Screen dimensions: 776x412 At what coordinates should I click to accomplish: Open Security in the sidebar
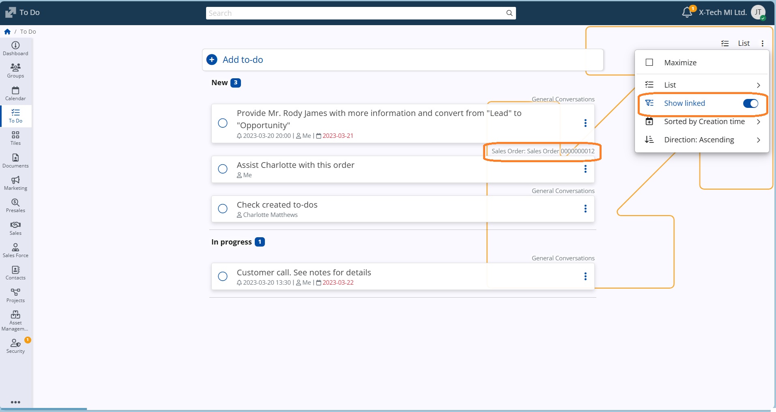pyautogui.click(x=15, y=346)
